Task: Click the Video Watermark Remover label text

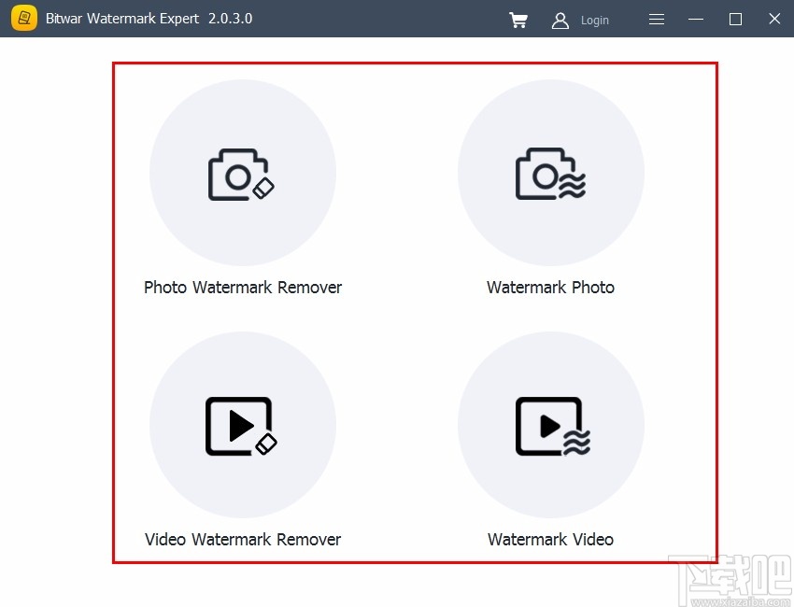Action: click(x=243, y=539)
